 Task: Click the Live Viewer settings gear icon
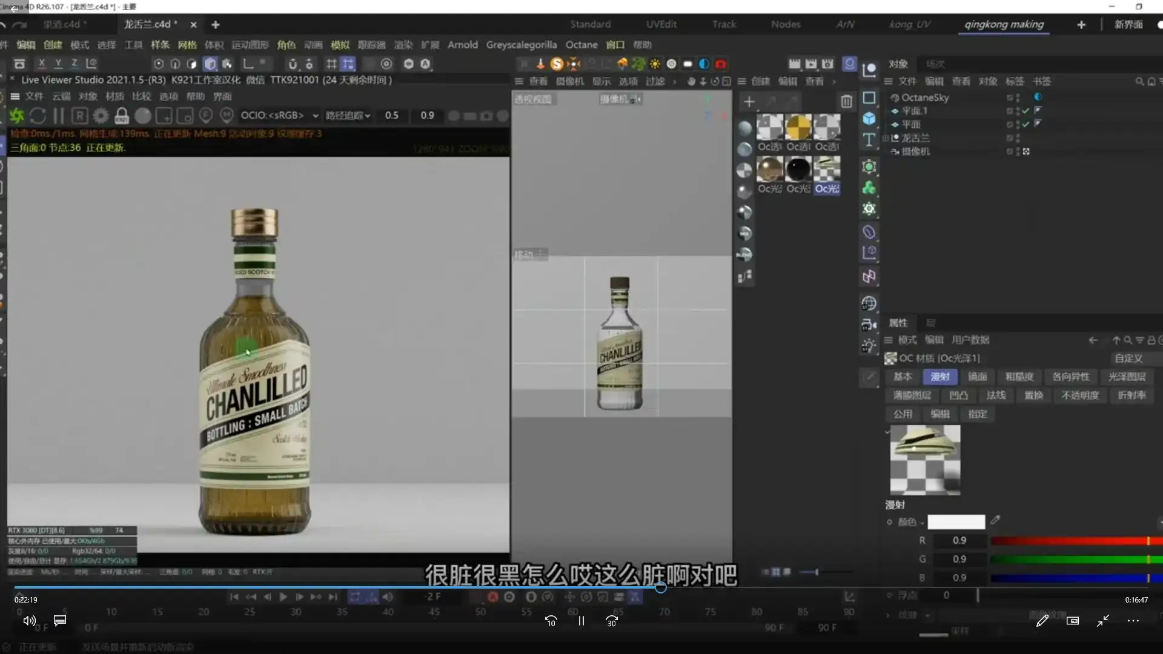(101, 116)
